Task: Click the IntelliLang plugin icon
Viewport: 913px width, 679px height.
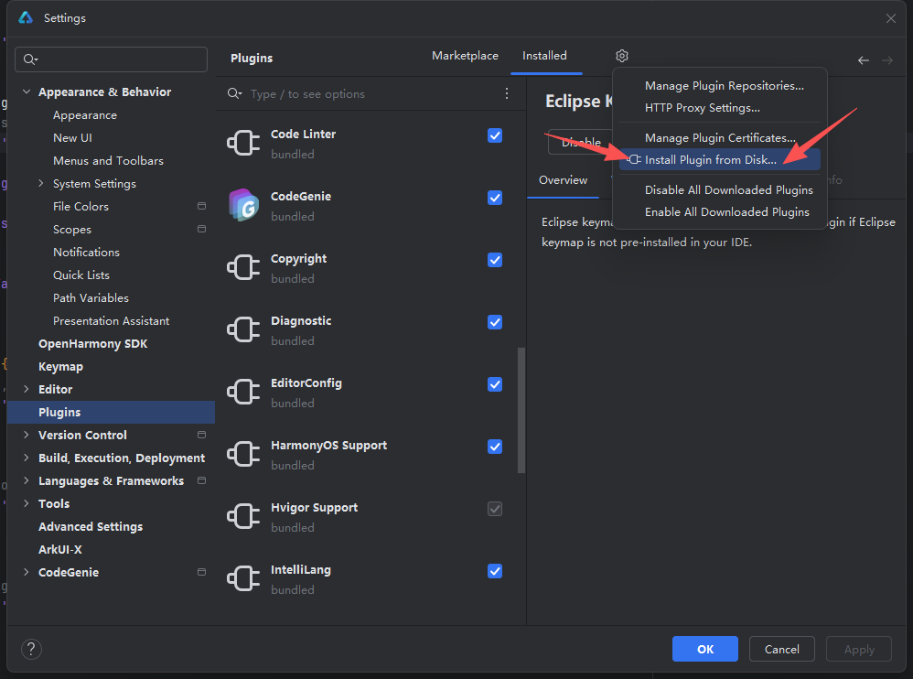Action: click(x=243, y=579)
